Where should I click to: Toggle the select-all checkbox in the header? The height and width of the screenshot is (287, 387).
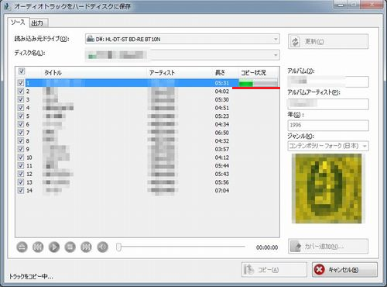22,71
